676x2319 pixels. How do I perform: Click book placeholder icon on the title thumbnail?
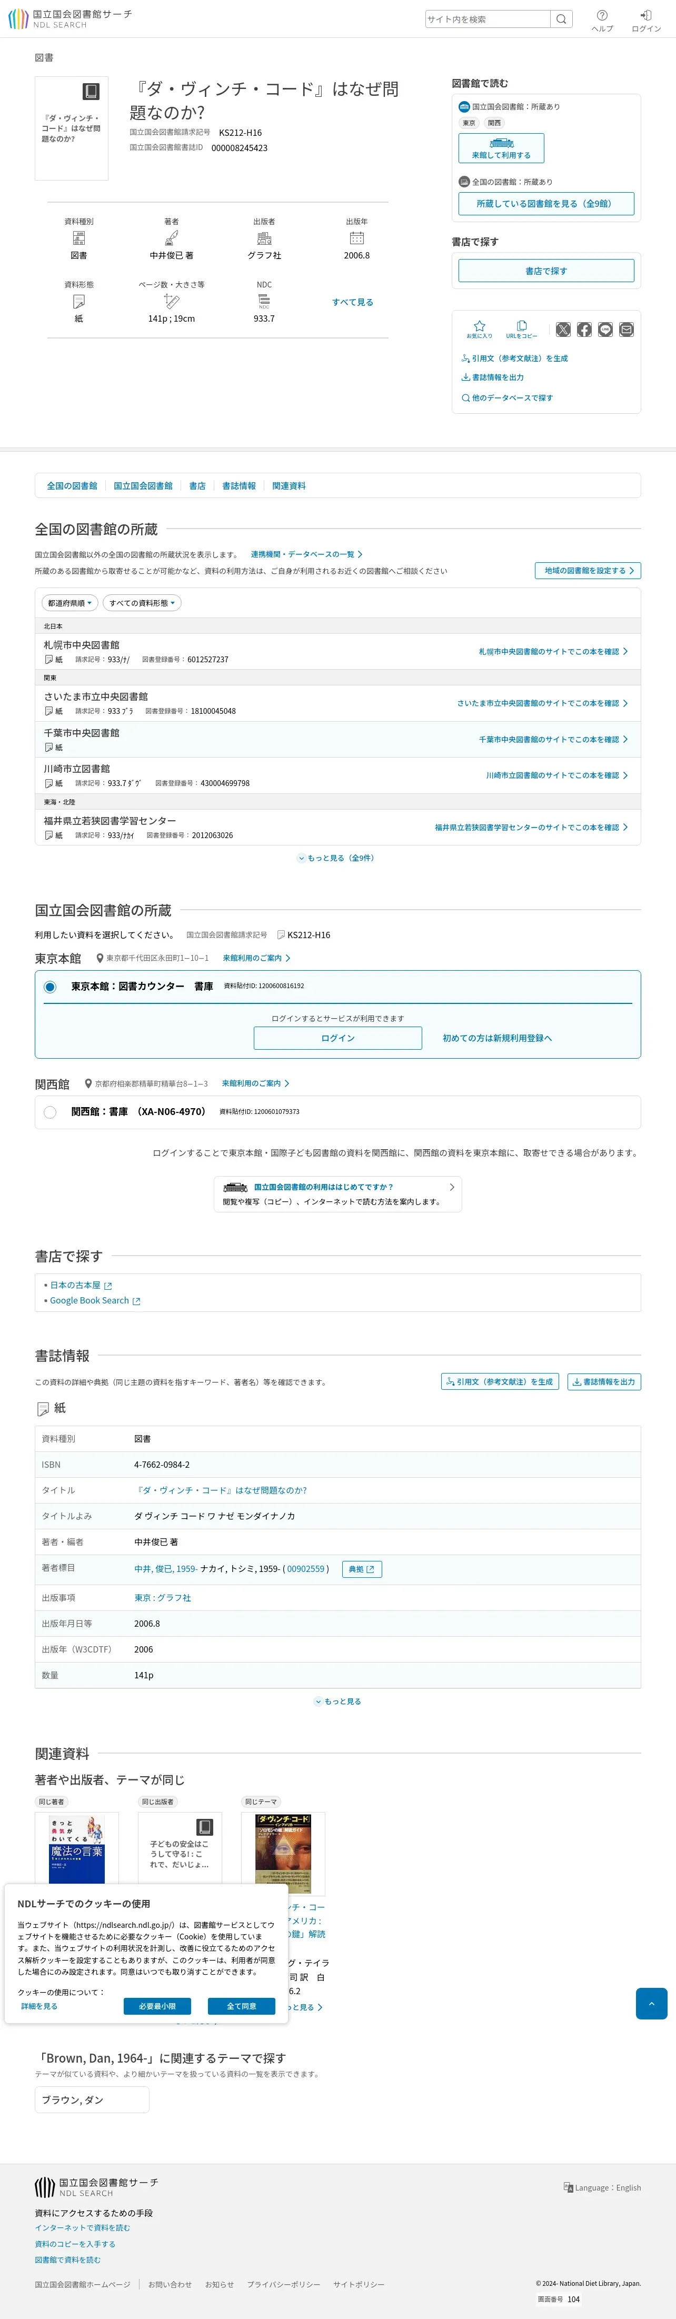coord(91,91)
